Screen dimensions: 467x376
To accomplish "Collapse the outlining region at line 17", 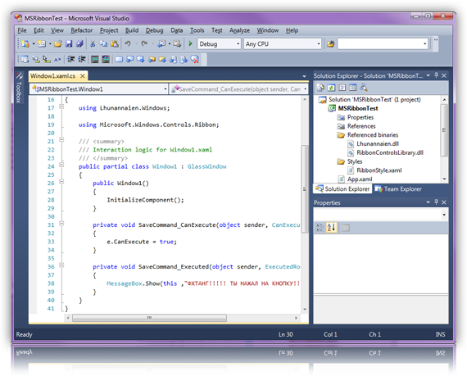I will 61,106.
